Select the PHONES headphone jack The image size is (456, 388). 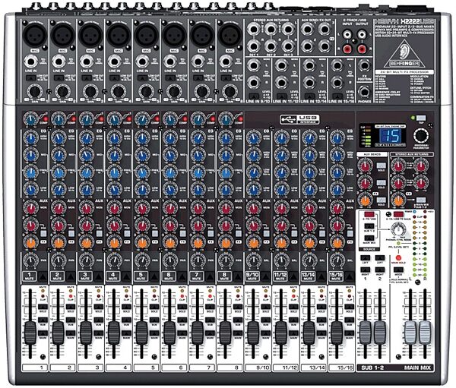pos(364,92)
